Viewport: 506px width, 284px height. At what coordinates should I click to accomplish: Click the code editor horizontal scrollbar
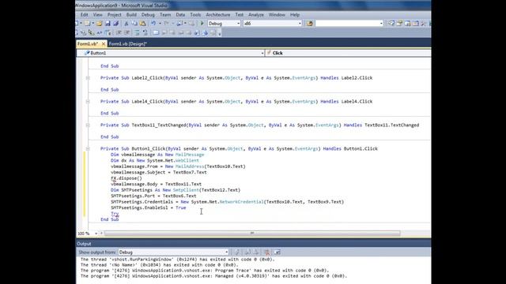(x=252, y=234)
